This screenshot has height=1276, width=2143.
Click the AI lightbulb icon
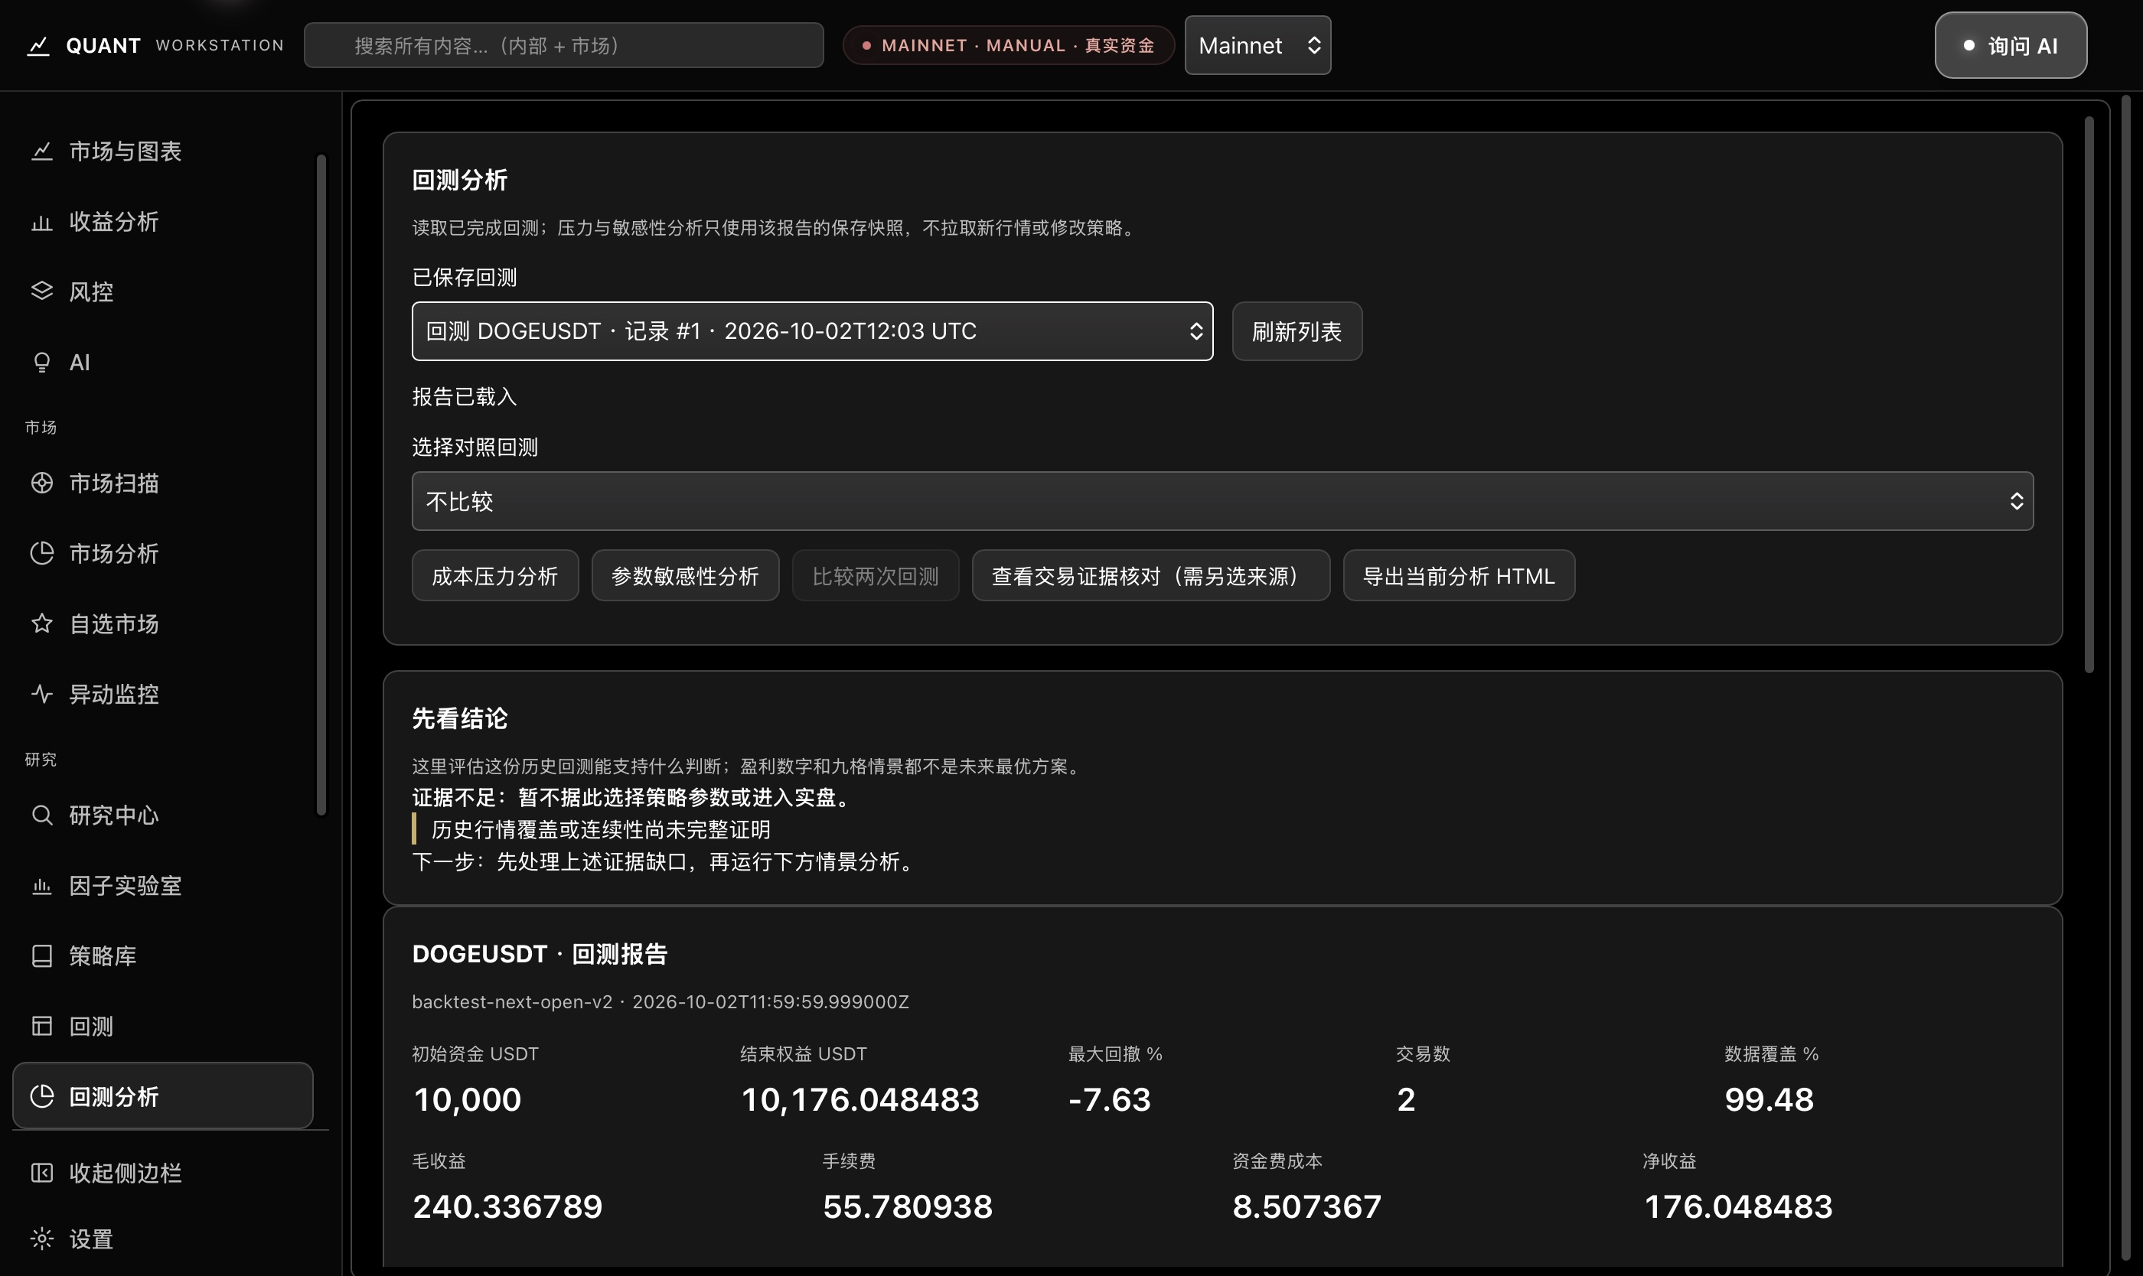coord(41,362)
